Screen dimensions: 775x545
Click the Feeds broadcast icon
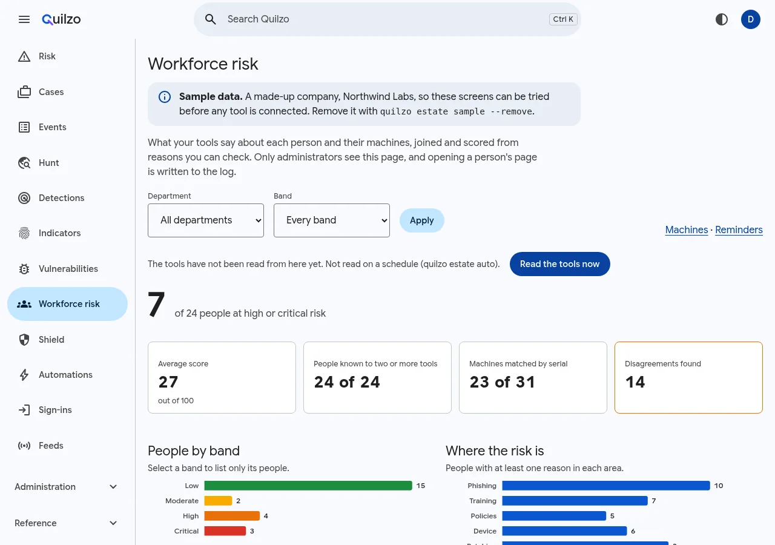click(x=24, y=446)
